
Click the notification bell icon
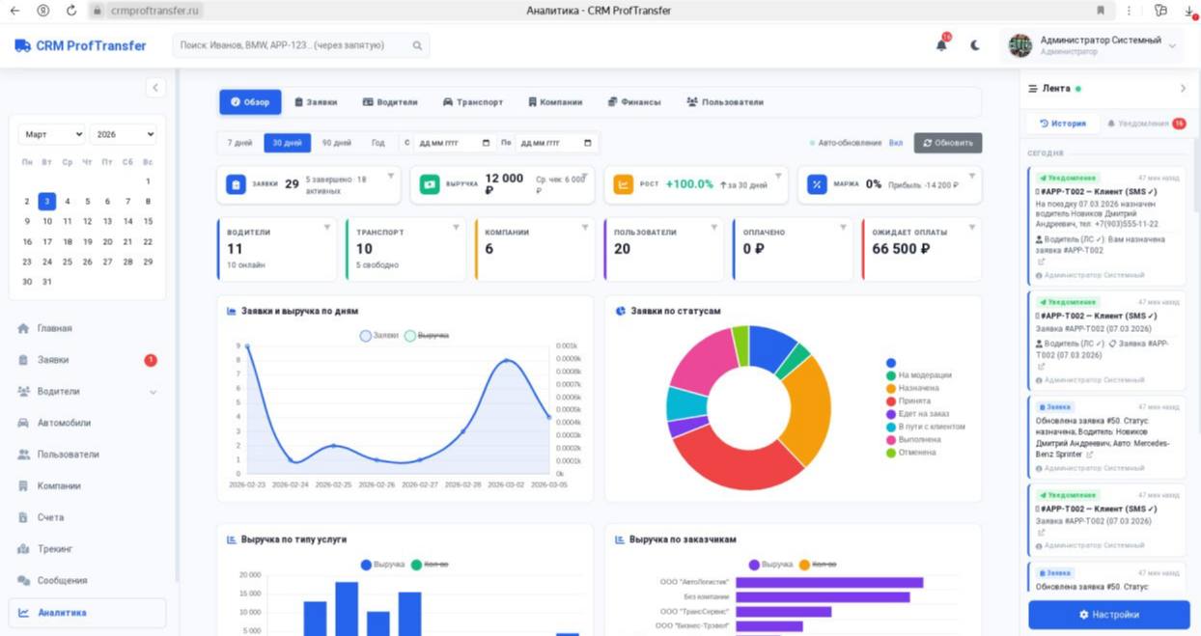click(941, 44)
